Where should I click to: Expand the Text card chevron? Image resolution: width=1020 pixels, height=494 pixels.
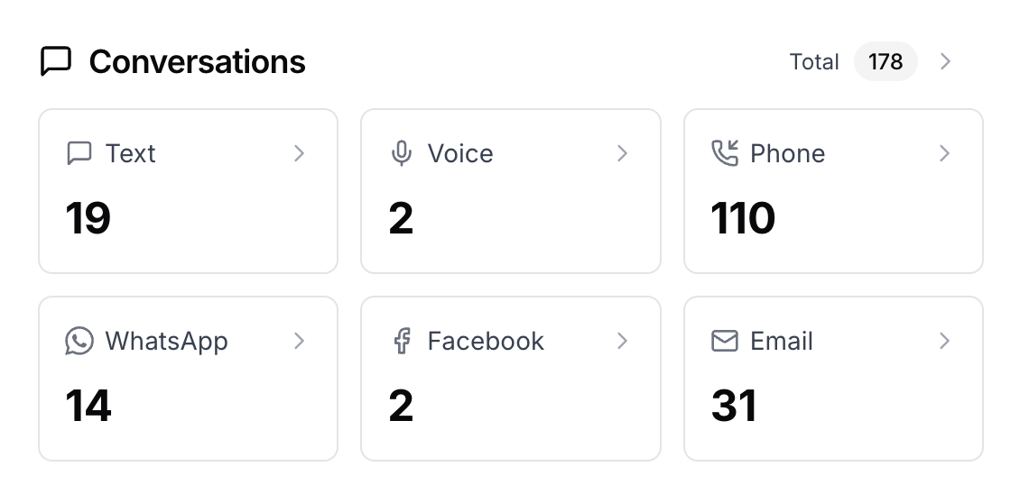pyautogui.click(x=300, y=153)
